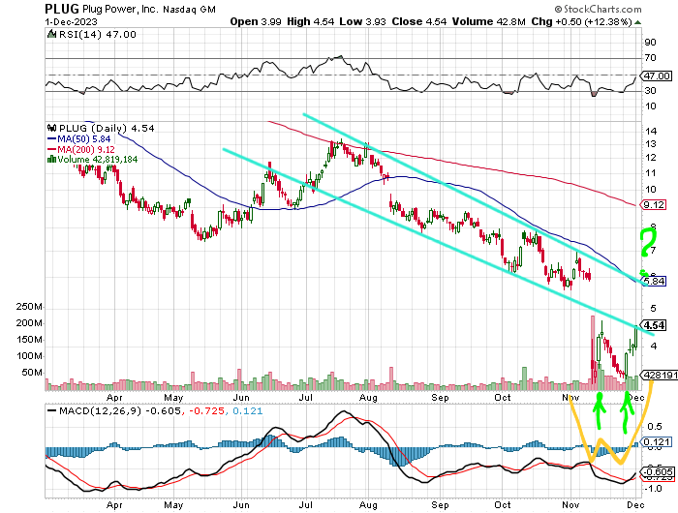Click the red line marker of MA(200) legend

tap(52, 149)
